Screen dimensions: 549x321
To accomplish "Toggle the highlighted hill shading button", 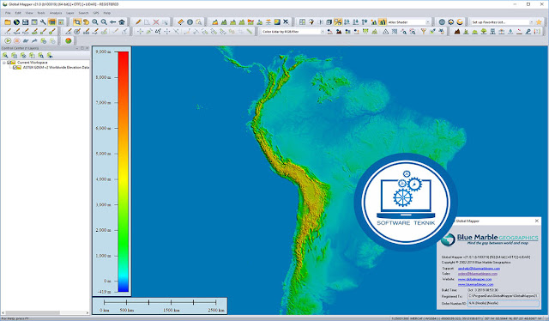I will (383, 22).
